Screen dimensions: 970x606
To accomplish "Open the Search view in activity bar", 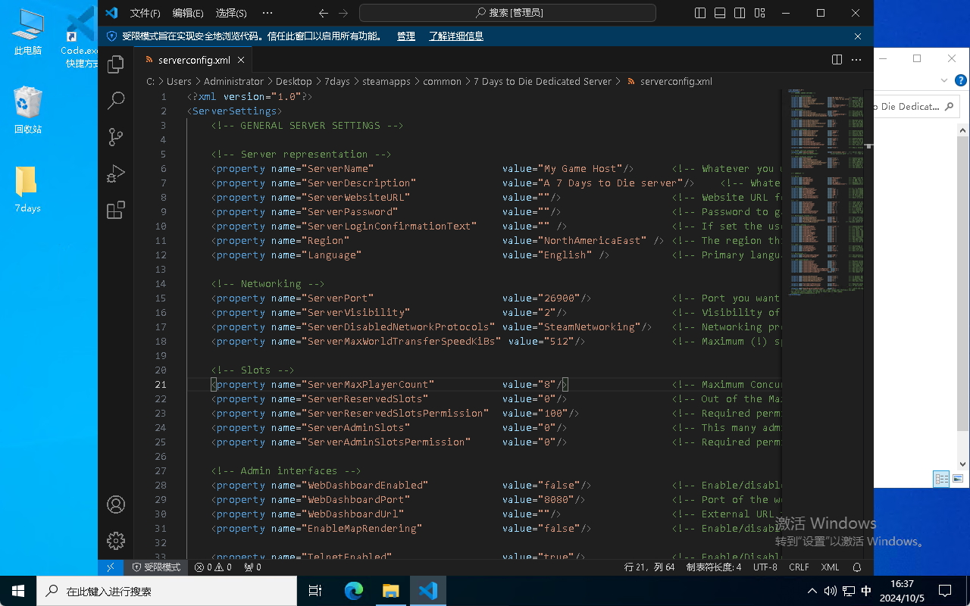I will click(116, 100).
